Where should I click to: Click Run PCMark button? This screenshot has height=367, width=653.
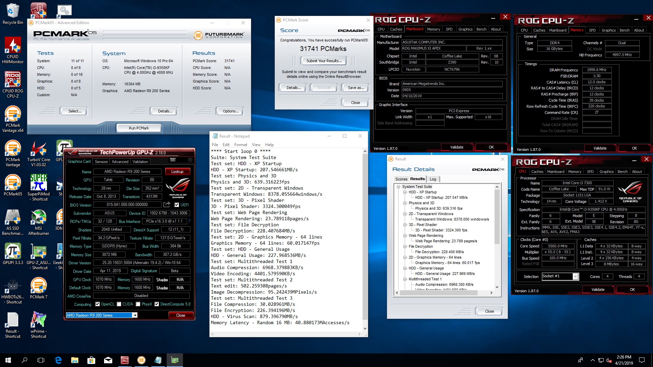[x=139, y=128]
